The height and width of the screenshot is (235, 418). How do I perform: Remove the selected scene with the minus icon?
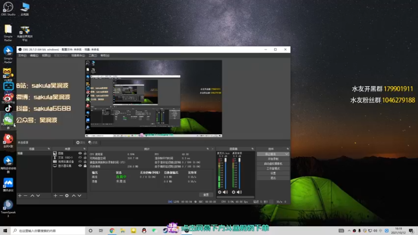(26, 195)
